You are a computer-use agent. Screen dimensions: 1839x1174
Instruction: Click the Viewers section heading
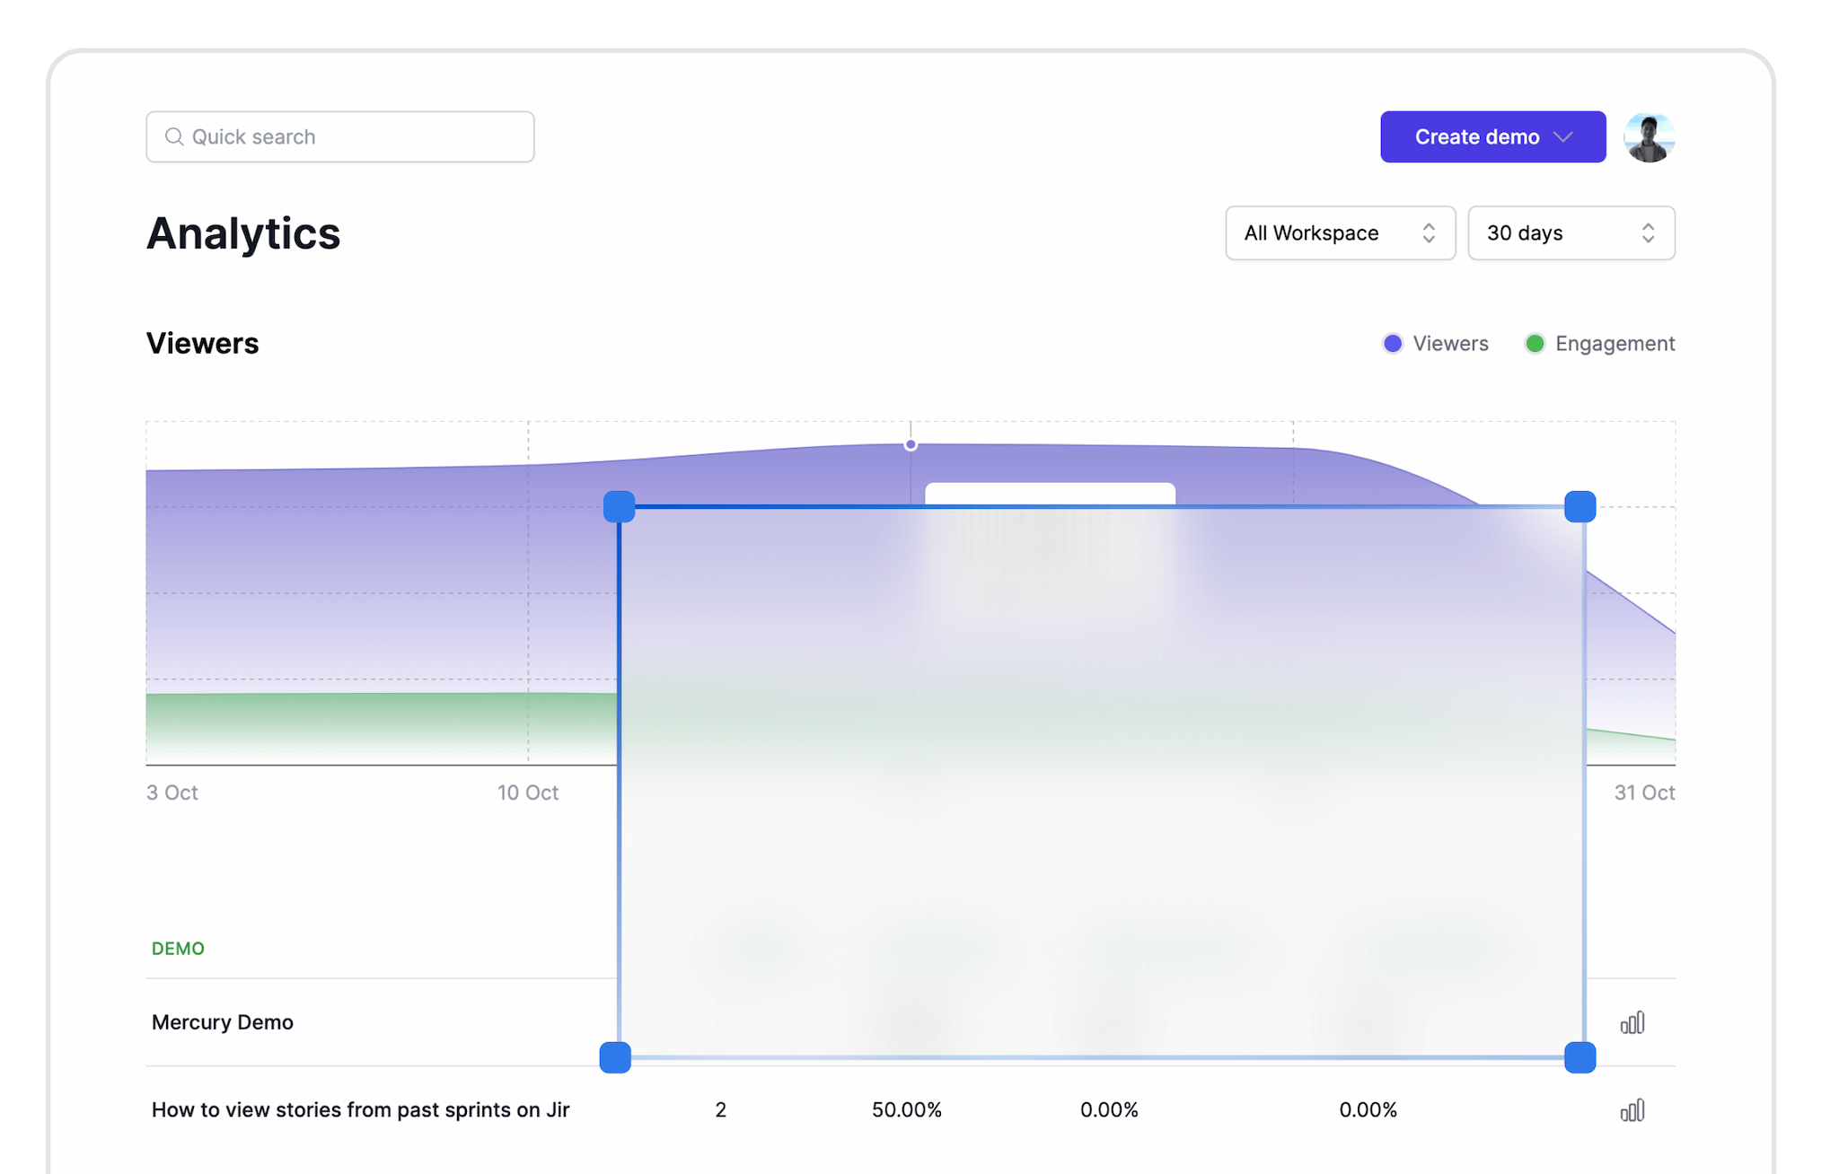[202, 342]
